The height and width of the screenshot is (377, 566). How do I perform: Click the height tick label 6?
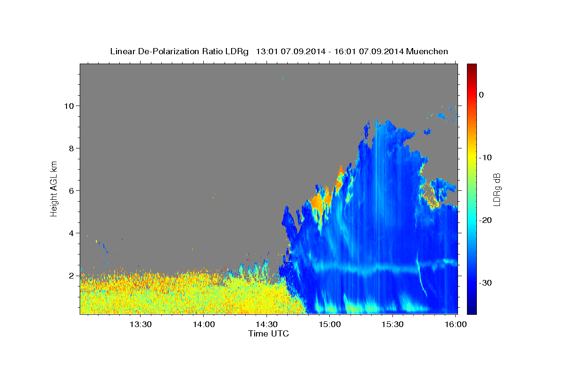coord(71,191)
